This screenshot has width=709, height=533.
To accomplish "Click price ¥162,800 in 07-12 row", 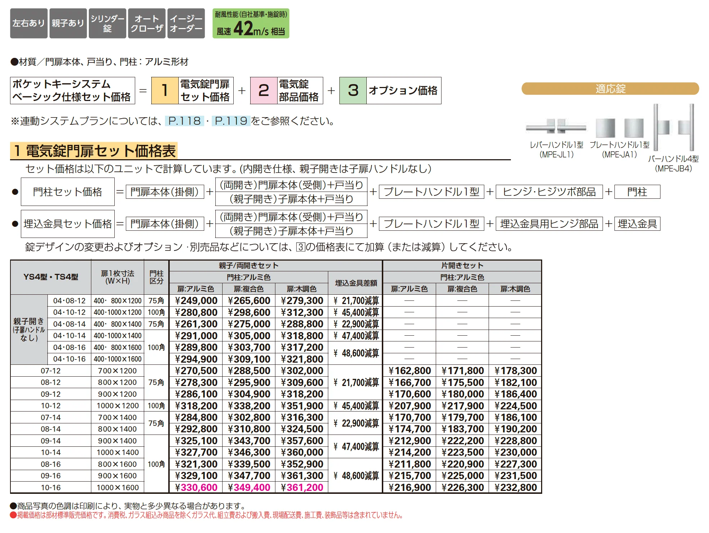I will 410,371.
